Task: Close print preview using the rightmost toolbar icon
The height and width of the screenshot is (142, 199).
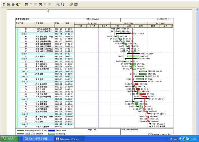Action: point(76,4)
